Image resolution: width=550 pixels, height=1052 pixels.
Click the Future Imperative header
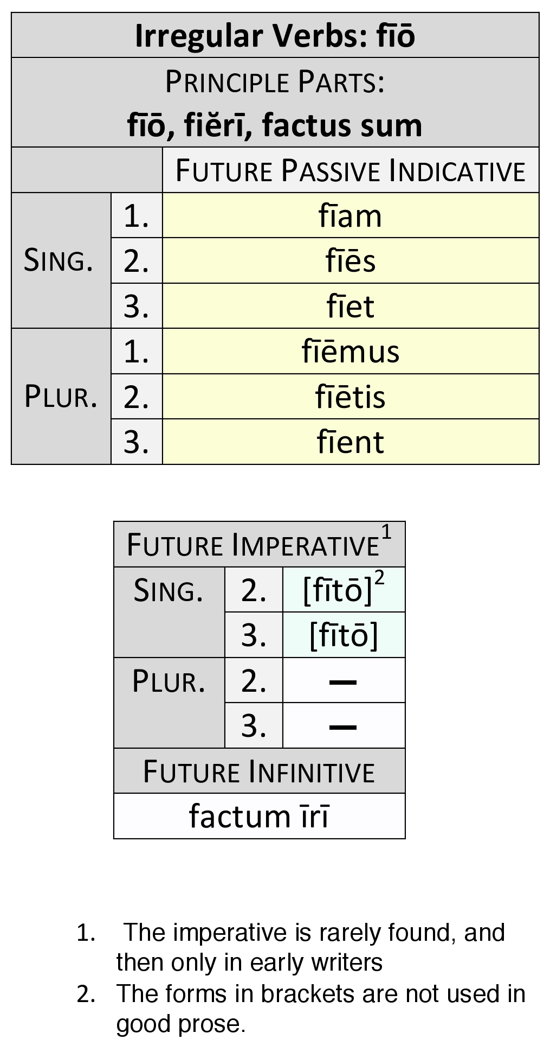point(253,545)
